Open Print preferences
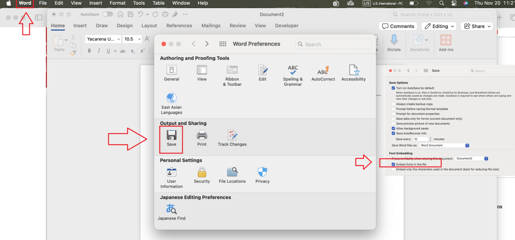 pyautogui.click(x=202, y=138)
